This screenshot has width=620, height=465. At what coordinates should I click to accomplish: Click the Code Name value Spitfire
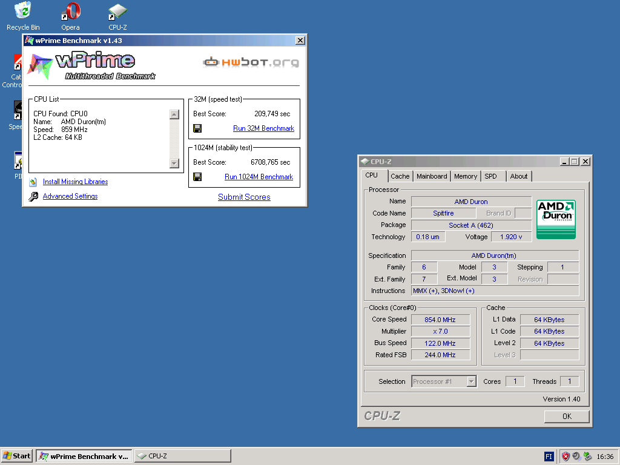click(x=444, y=213)
